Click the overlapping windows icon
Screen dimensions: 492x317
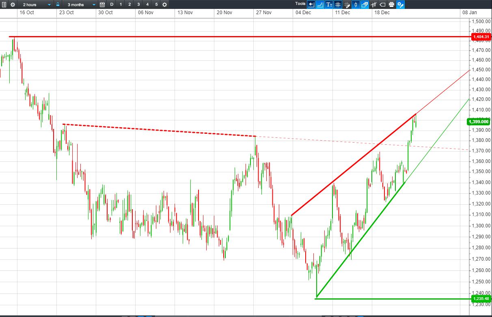pyautogui.click(x=365, y=4)
